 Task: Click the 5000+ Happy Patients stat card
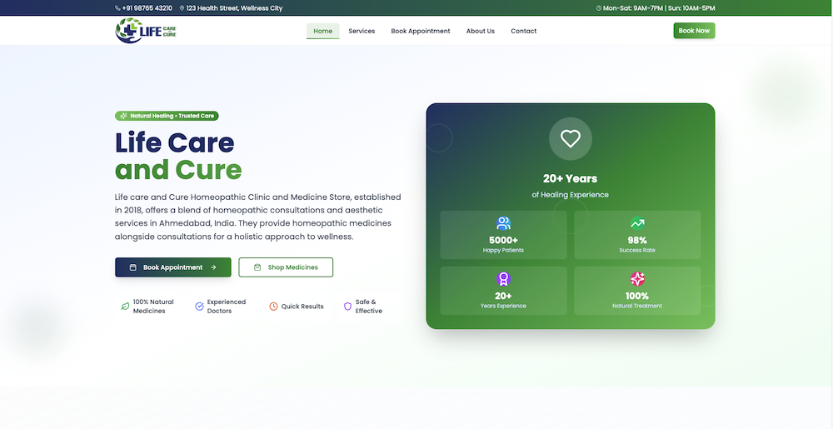tap(504, 235)
